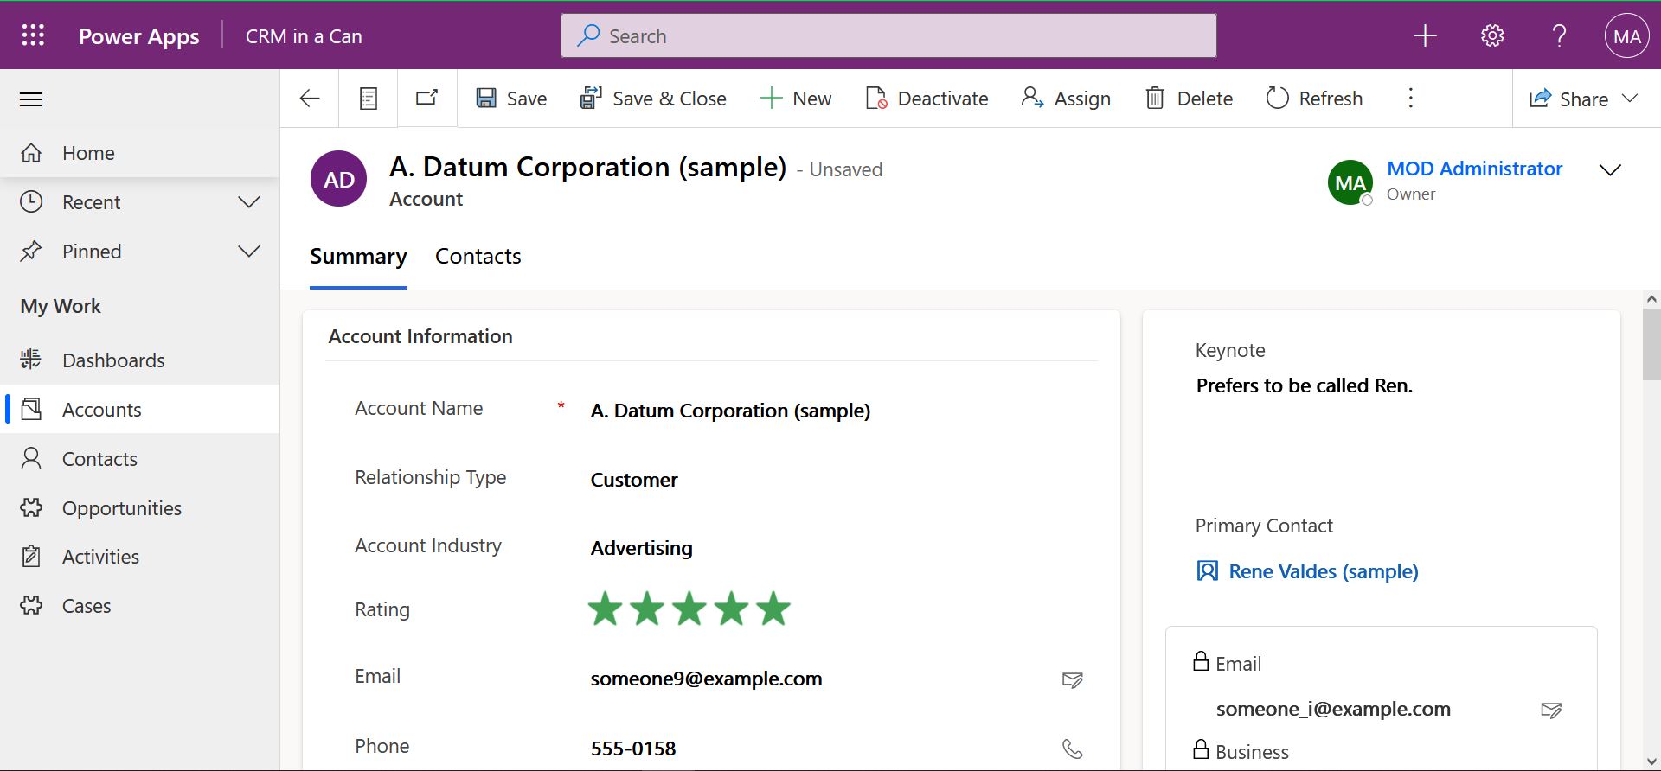The image size is (1661, 771).
Task: Set the rating to the first star
Action: [606, 609]
